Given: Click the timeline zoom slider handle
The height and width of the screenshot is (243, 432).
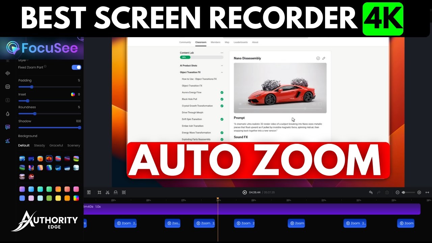Looking at the screenshot, I should (x=403, y=192).
